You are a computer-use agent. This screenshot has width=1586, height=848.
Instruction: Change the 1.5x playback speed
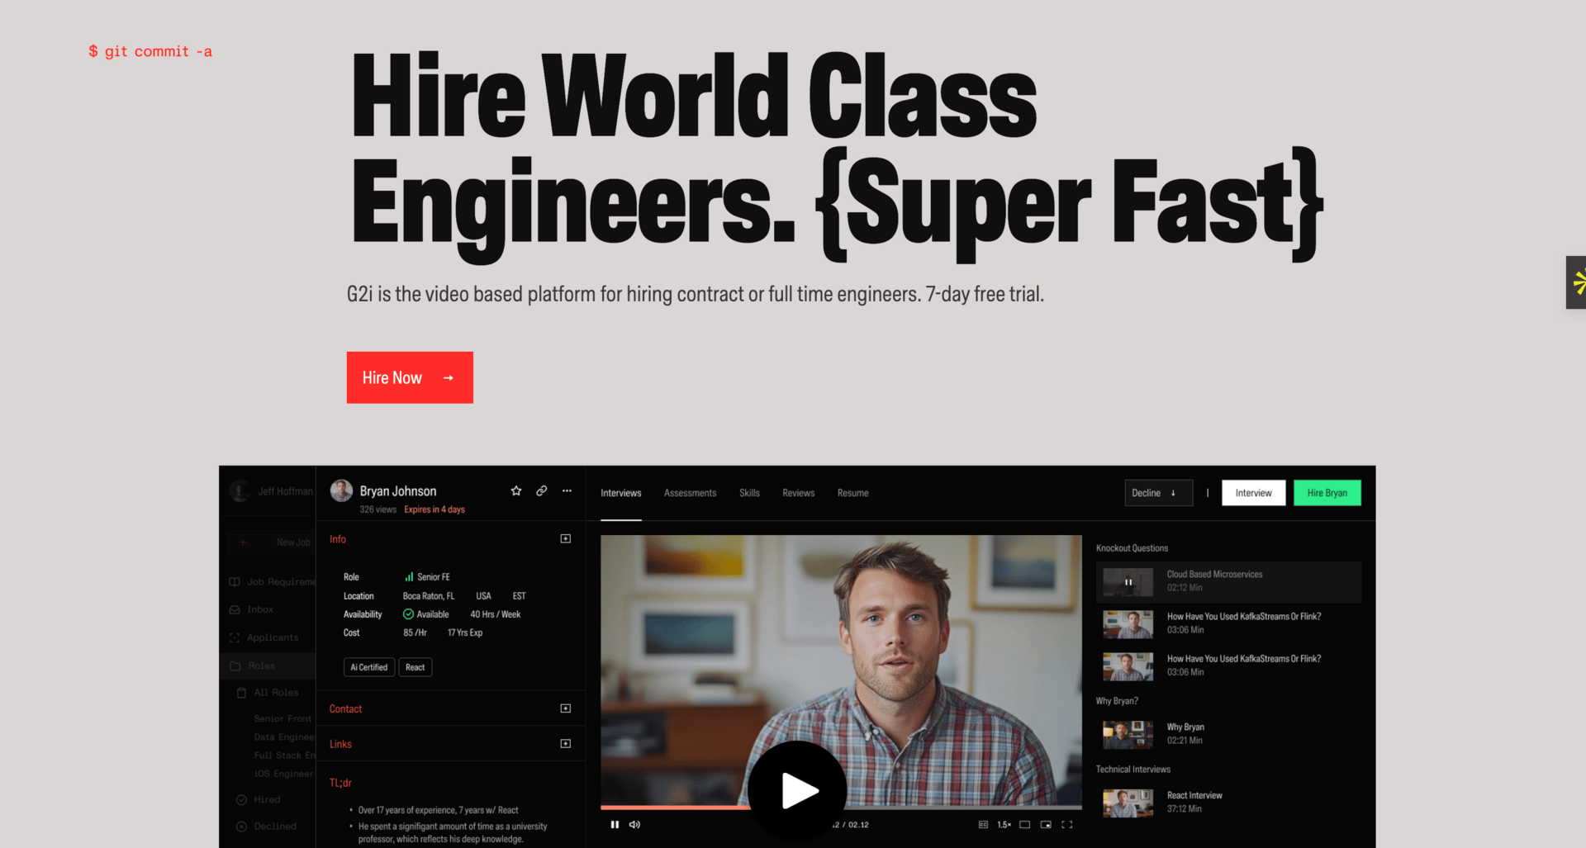[1004, 824]
